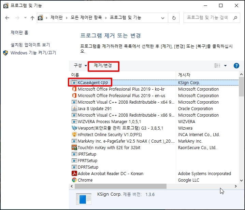Open the 구성 dropdown menu
Image resolution: width=245 pixels, height=210 pixels.
pyautogui.click(x=80, y=65)
